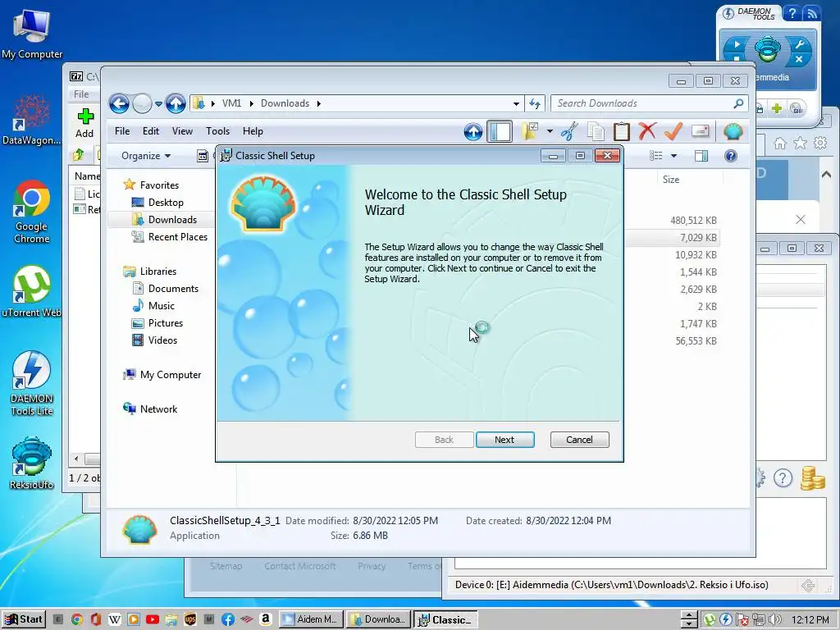Image resolution: width=840 pixels, height=630 pixels.
Task: Select My Computer in navigation pane
Action: [171, 374]
